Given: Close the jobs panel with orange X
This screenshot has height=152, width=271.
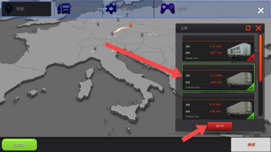Looking at the screenshot, I should (x=258, y=28).
